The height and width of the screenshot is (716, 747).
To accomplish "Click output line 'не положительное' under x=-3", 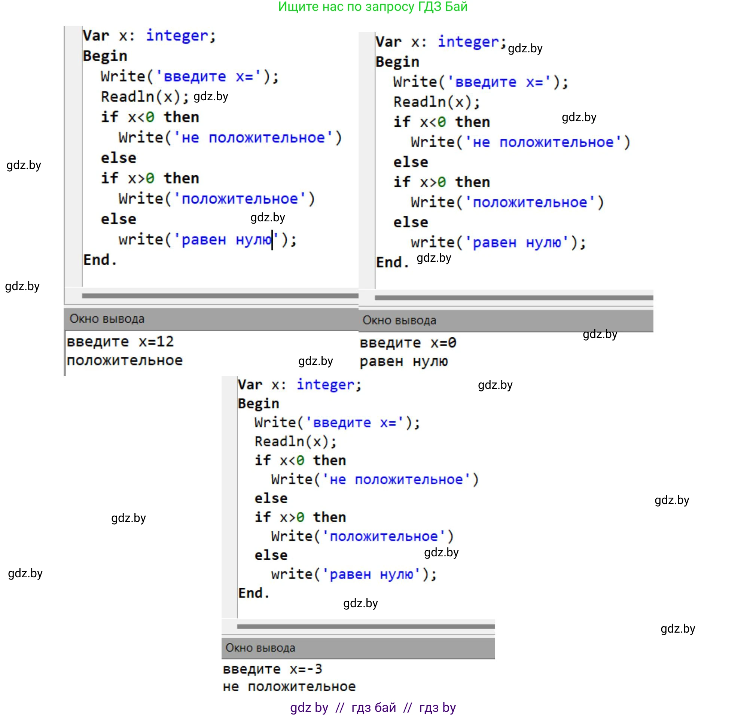I will click(289, 686).
